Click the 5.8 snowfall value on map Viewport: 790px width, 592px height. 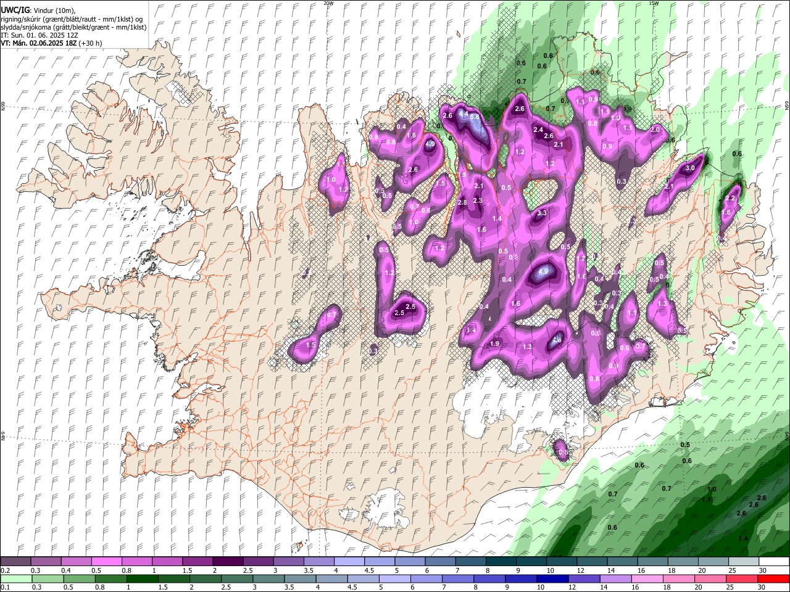(x=475, y=117)
